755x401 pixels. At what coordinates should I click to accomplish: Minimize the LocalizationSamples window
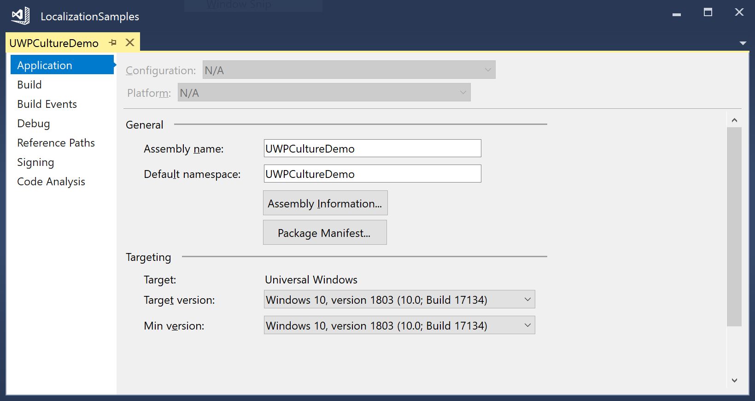click(x=677, y=14)
